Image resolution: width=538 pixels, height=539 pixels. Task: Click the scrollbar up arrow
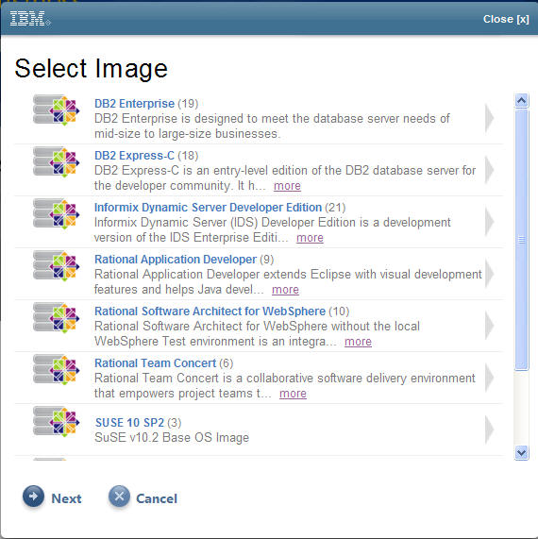[x=522, y=100]
